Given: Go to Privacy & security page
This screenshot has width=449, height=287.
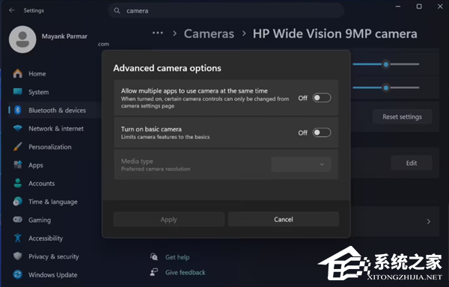Looking at the screenshot, I should click(x=55, y=256).
